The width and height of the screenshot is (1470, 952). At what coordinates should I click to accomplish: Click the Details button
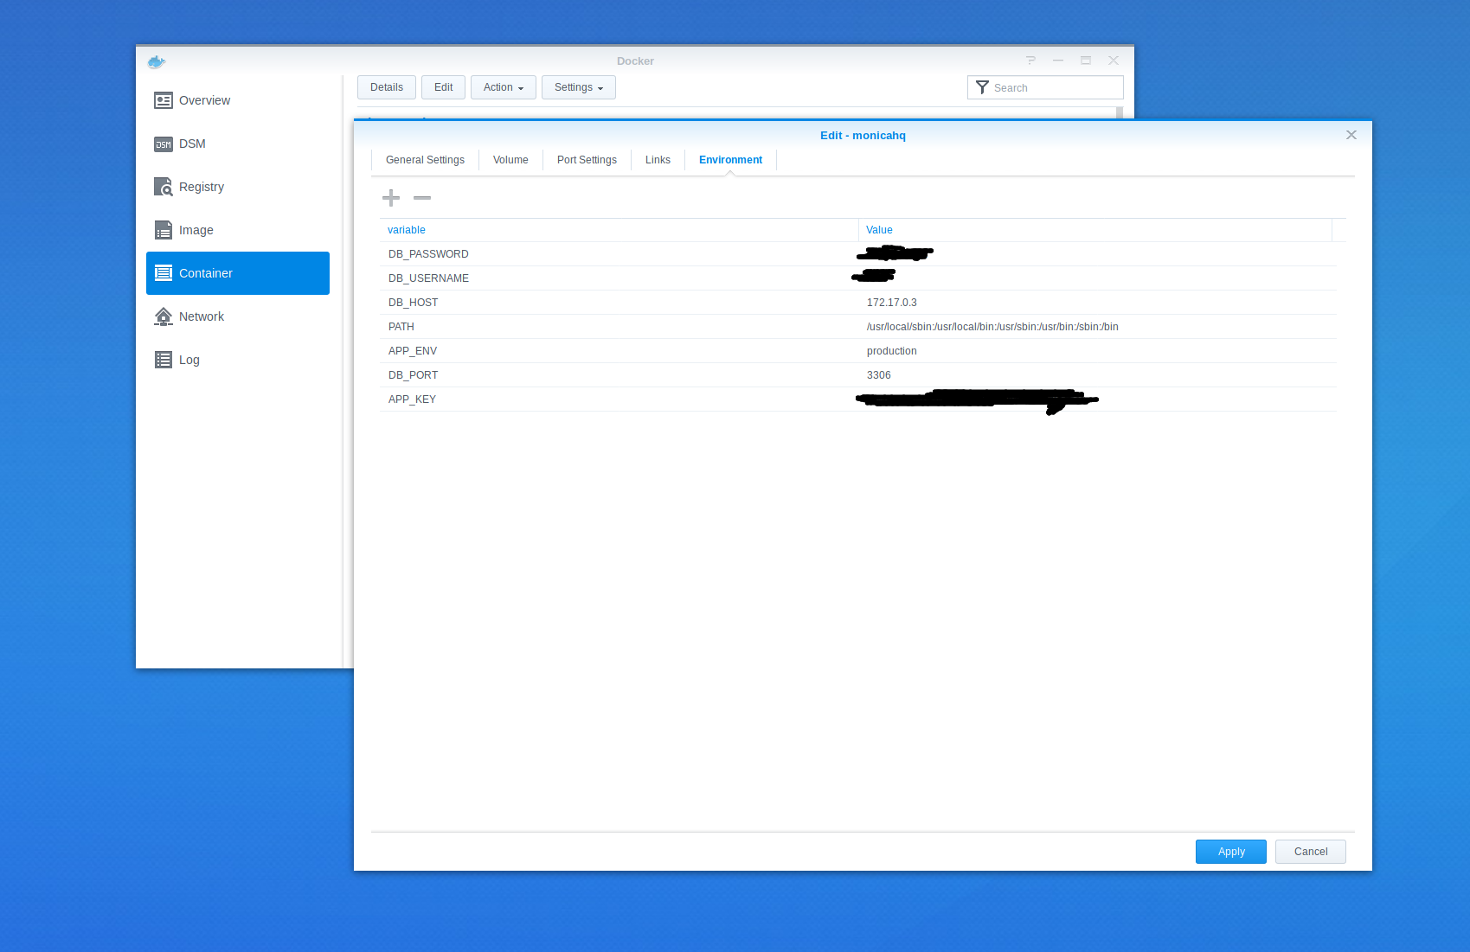coord(387,87)
